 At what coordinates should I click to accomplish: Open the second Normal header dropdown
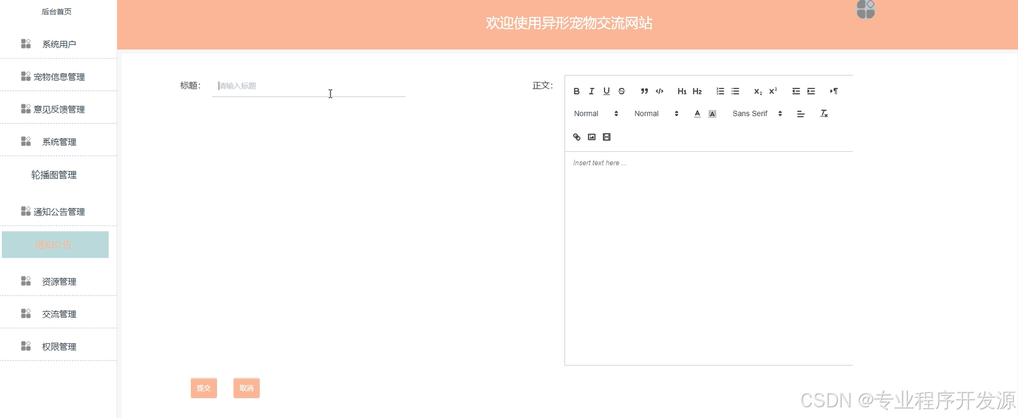(x=657, y=114)
